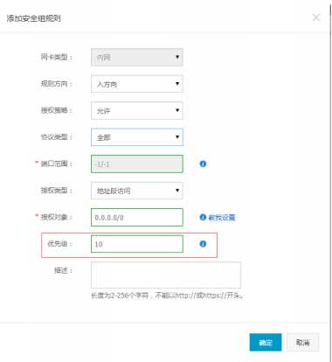Click the 规则方向 label
332x362 pixels.
tap(56, 84)
